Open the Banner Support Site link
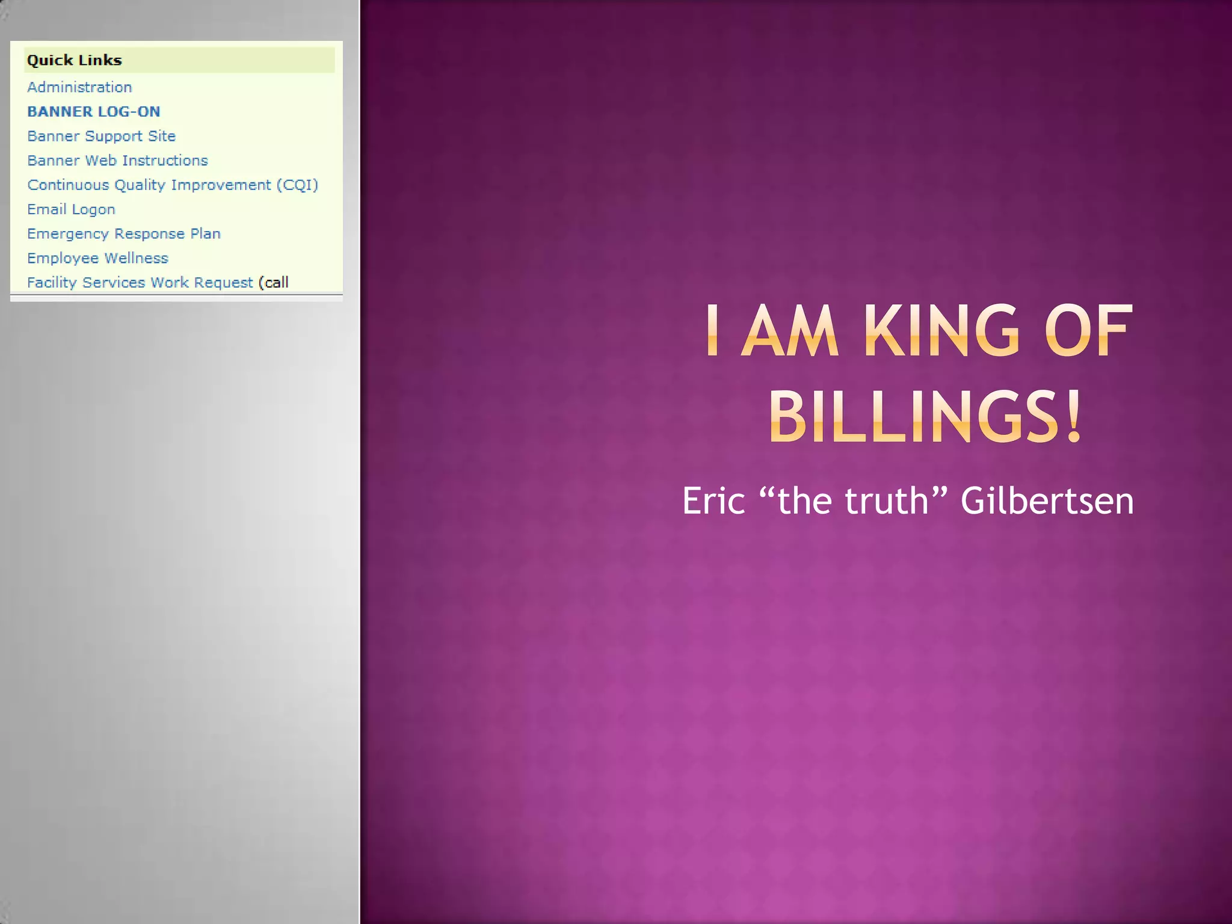Screen dimensions: 1232x924 tap(101, 136)
